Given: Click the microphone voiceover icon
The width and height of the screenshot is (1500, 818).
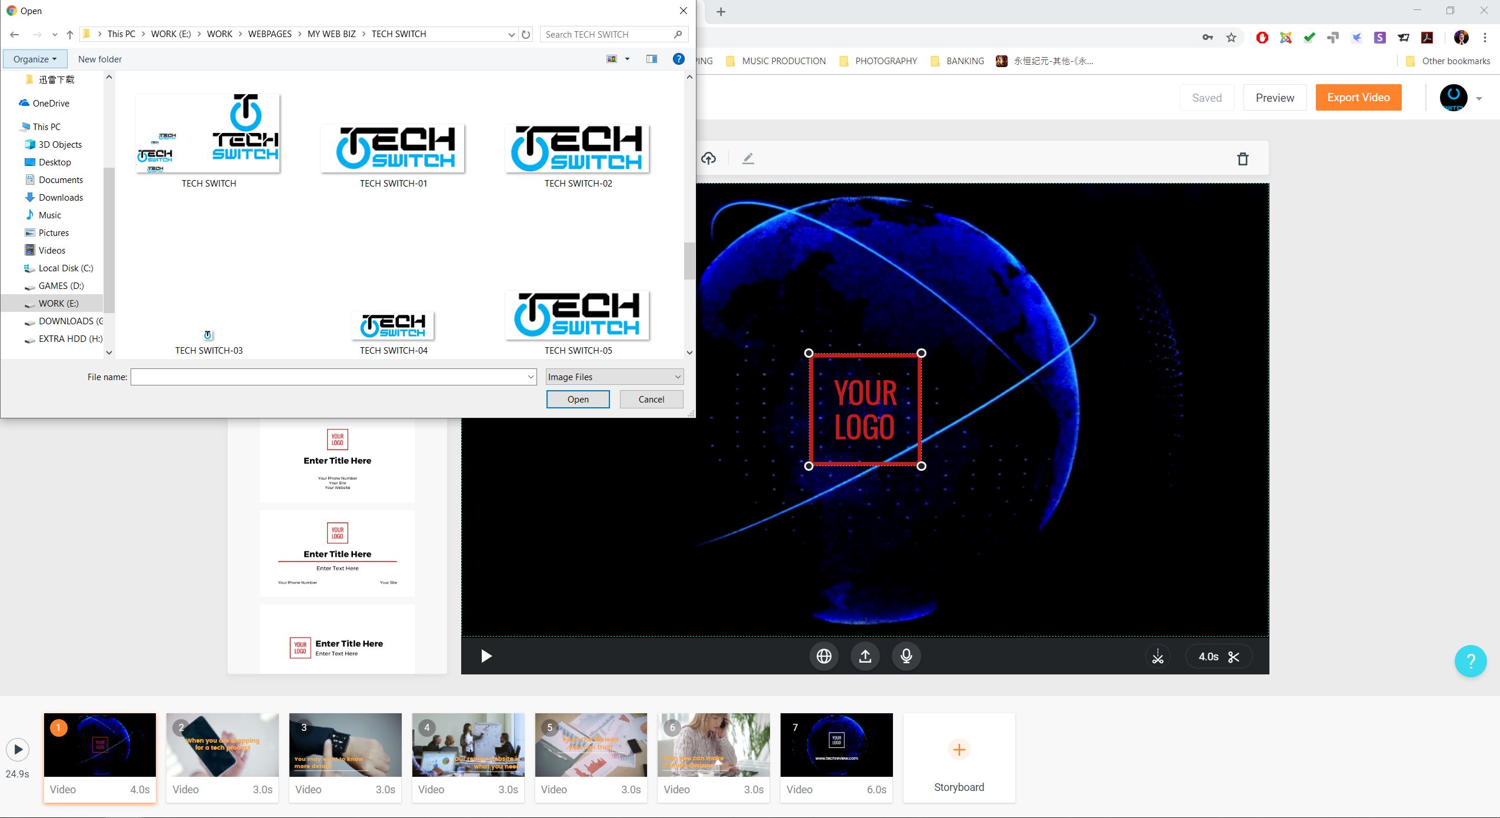Looking at the screenshot, I should pyautogui.click(x=906, y=656).
